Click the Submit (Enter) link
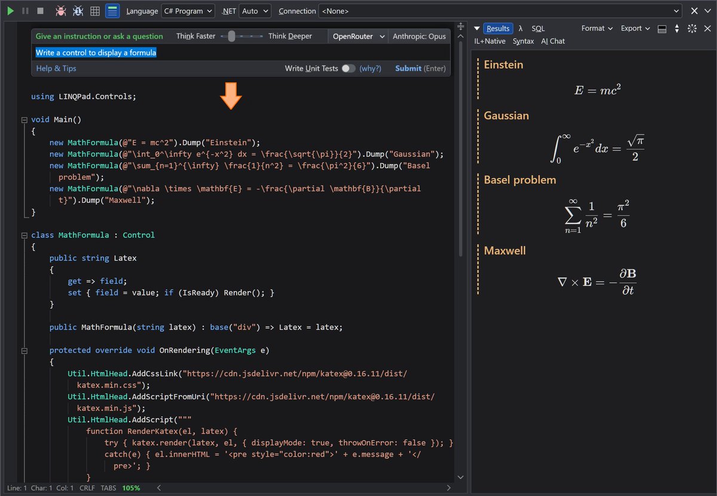Viewport: 717px width, 496px height. (x=421, y=69)
